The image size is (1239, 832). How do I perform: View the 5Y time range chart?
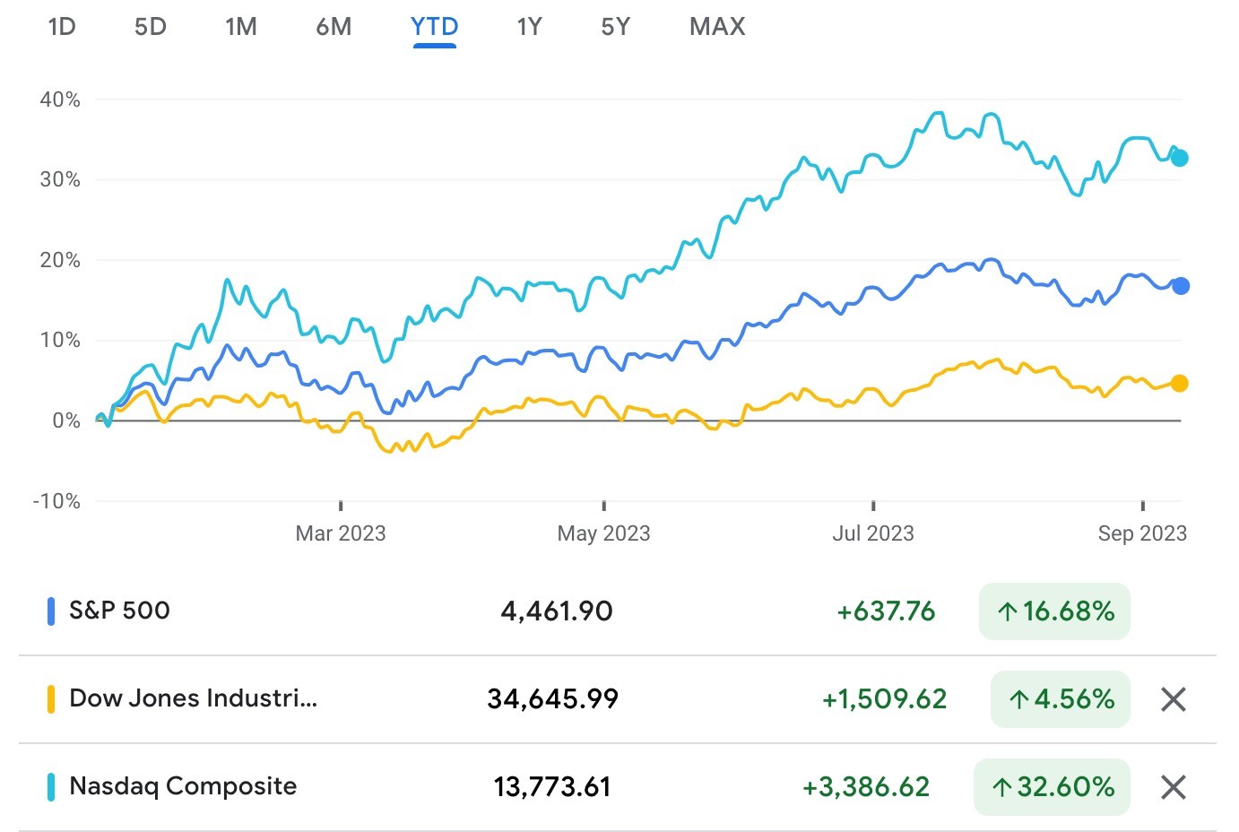click(616, 27)
